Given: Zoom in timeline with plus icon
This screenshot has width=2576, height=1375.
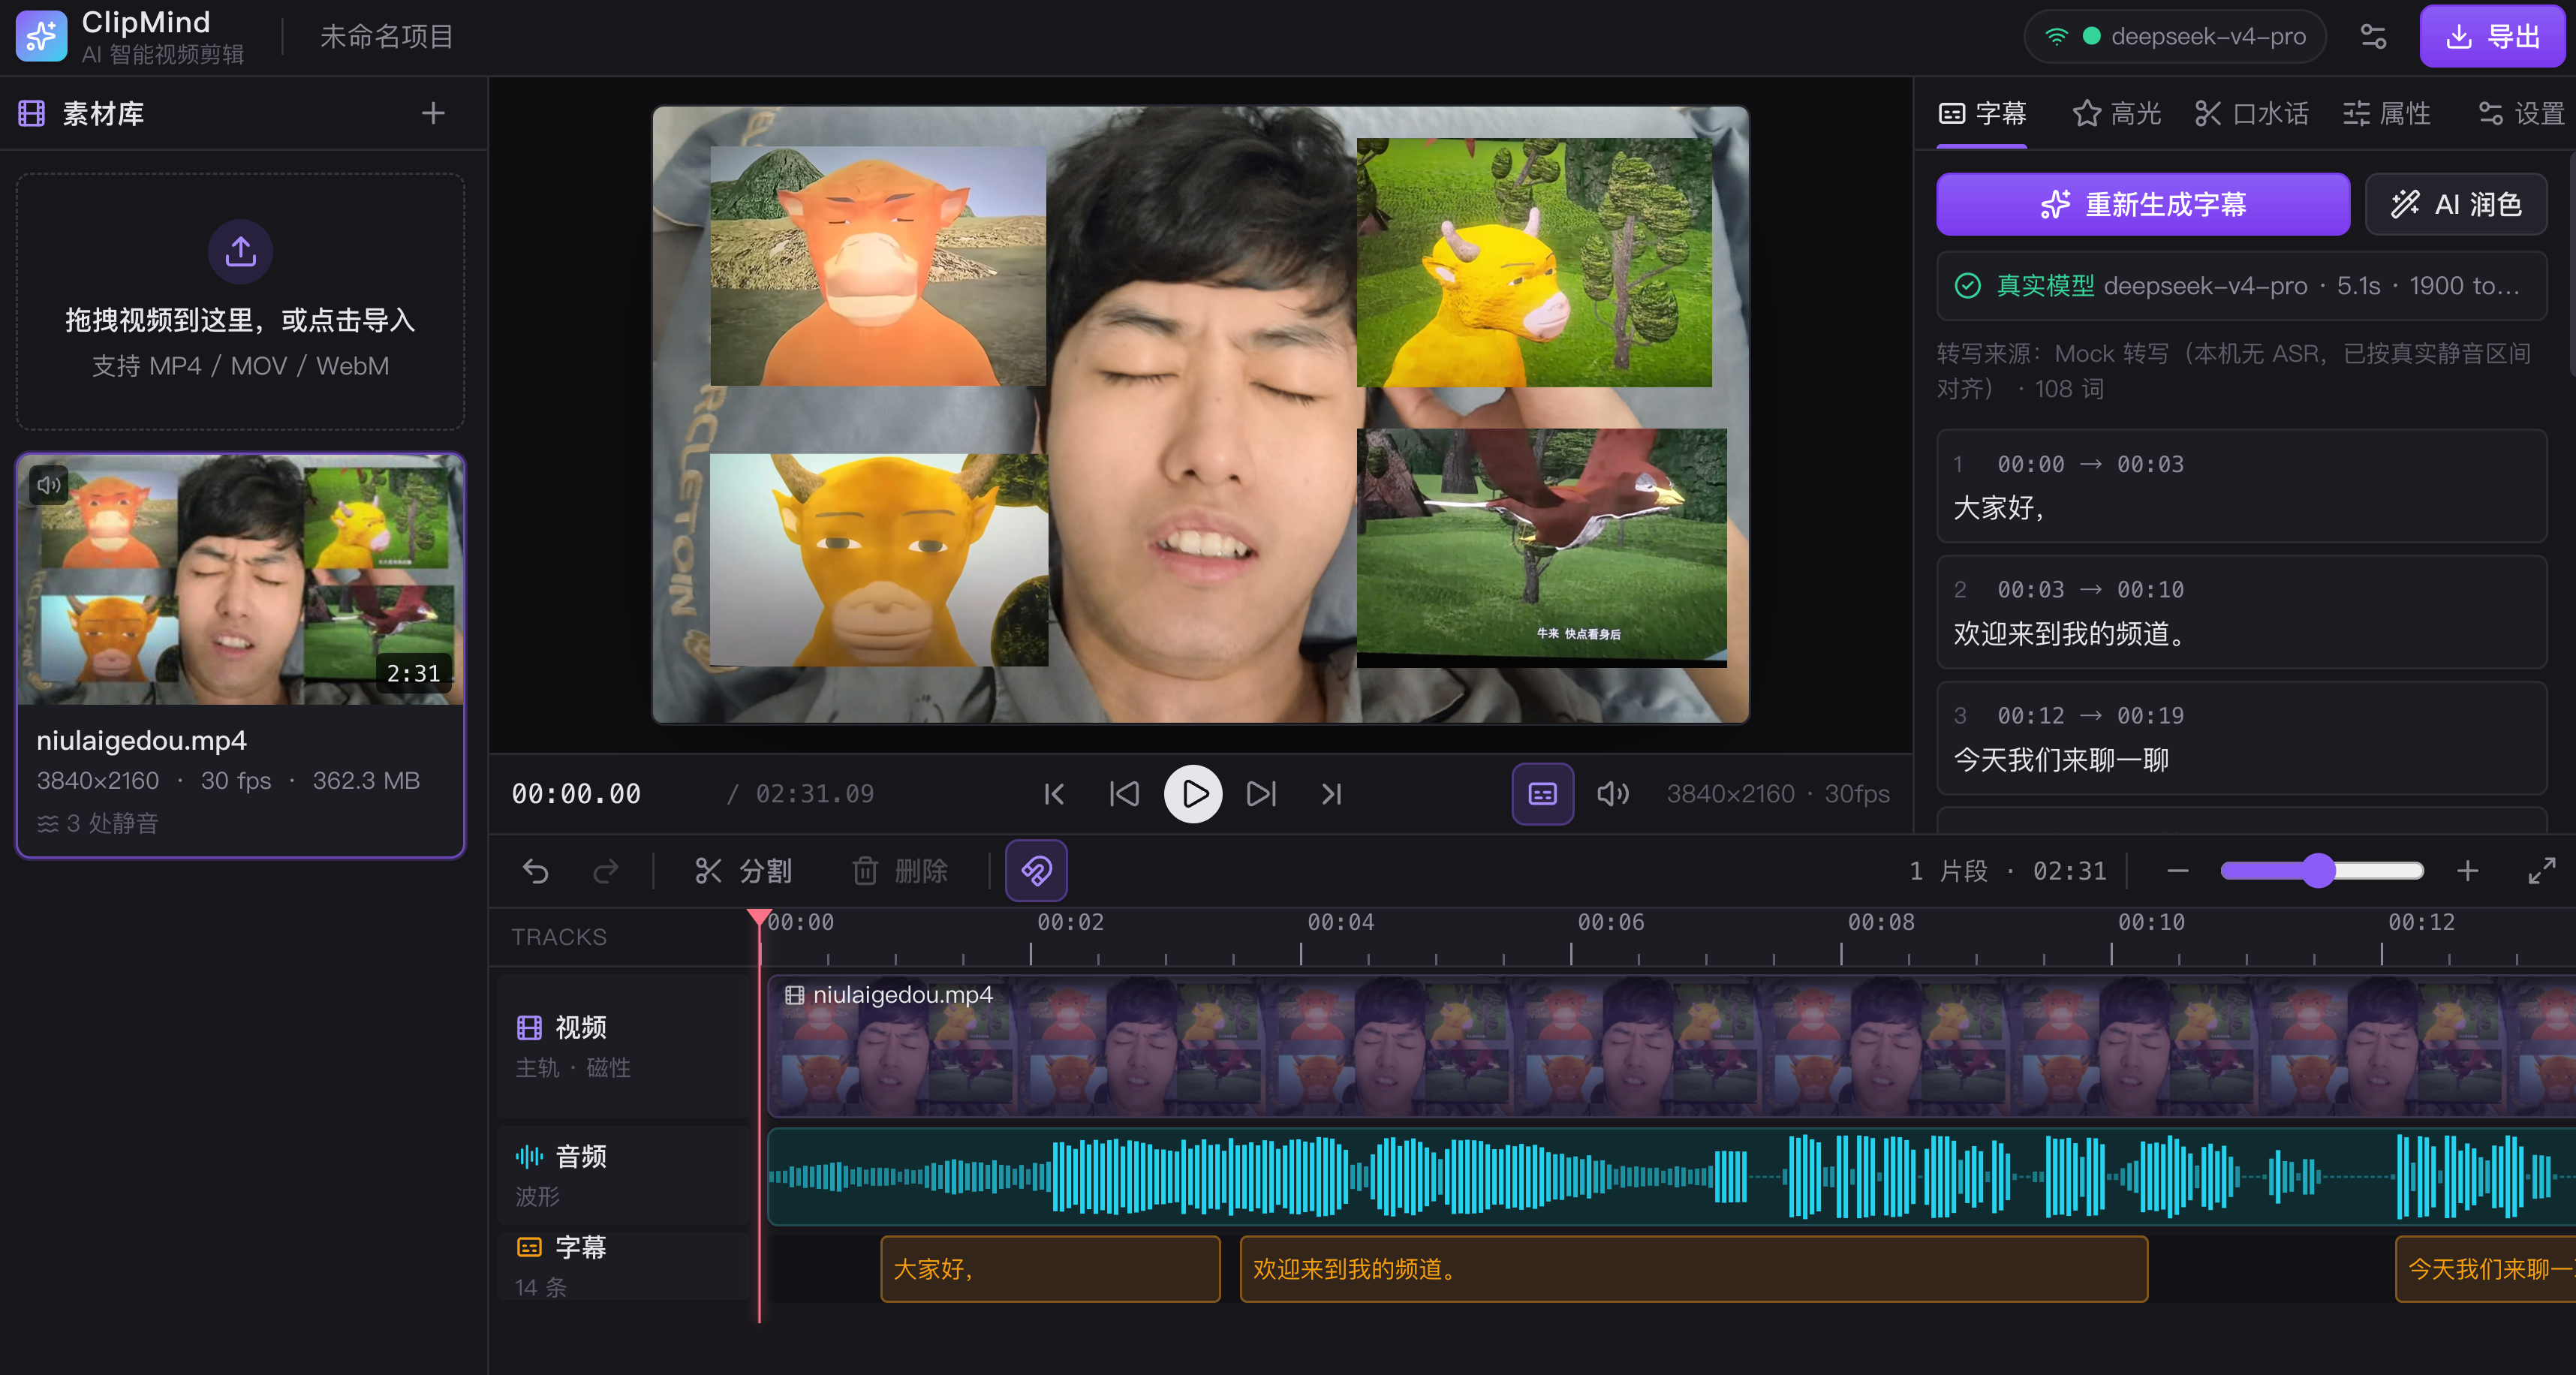Looking at the screenshot, I should click(x=2468, y=871).
